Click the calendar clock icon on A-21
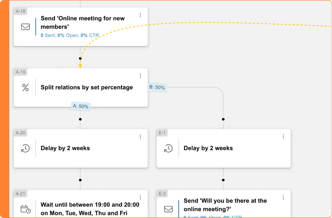Image resolution: width=332 pixels, height=218 pixels. 26,209
